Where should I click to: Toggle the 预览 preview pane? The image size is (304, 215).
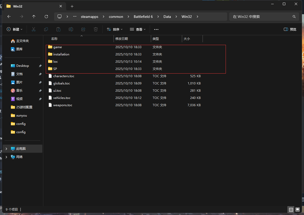coord(290,30)
